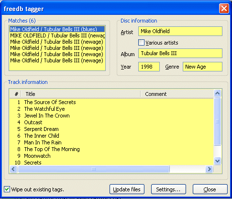This screenshot has width=232, height=199.
Task: Open the Settings... dialog
Action: pyautogui.click(x=168, y=189)
